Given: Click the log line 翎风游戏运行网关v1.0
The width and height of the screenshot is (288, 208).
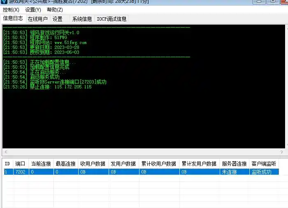Looking at the screenshot, I should point(41,32).
